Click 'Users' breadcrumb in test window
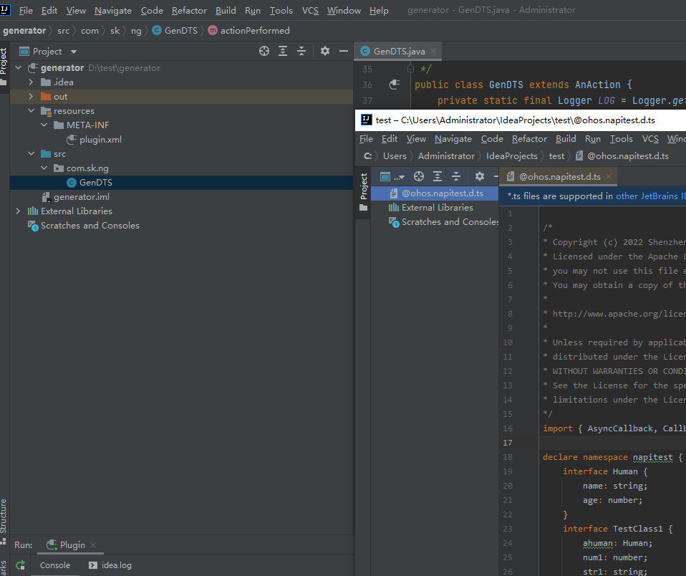686x576 pixels. (395, 155)
